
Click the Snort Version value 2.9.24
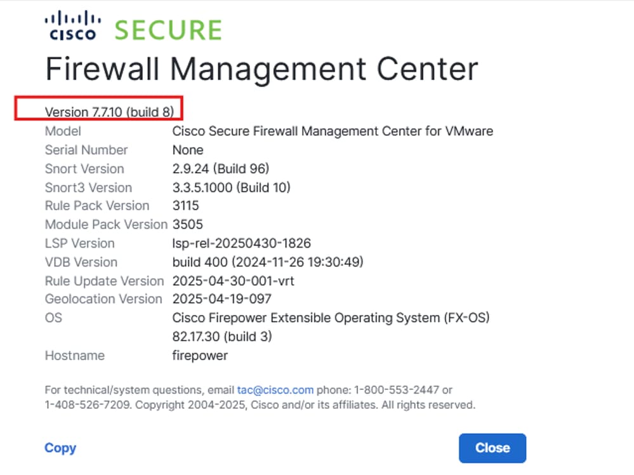point(221,169)
